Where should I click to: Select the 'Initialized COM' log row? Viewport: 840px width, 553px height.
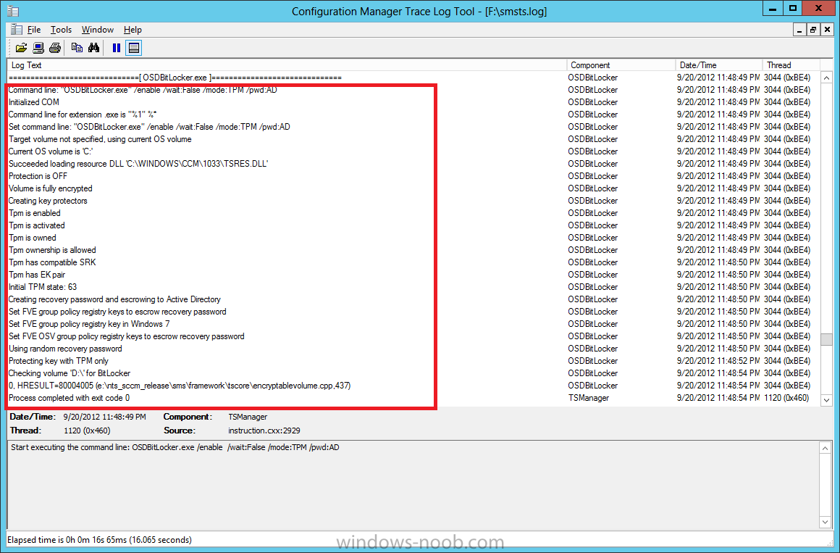[413, 102]
